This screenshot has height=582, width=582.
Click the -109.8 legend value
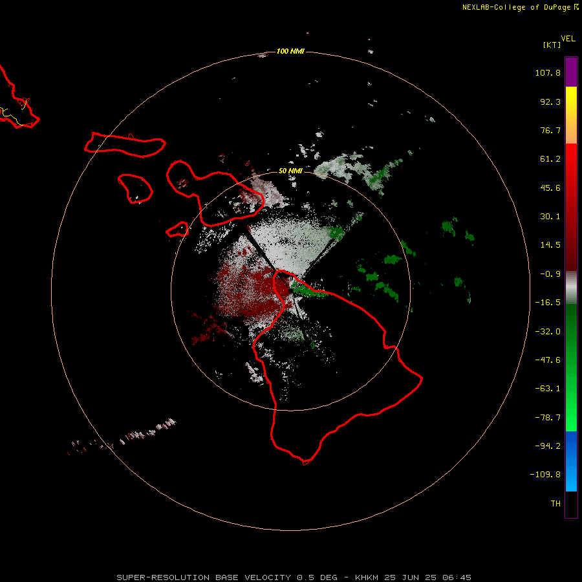(545, 475)
